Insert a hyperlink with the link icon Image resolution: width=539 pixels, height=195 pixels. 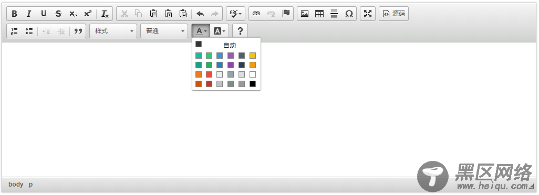pyautogui.click(x=256, y=14)
